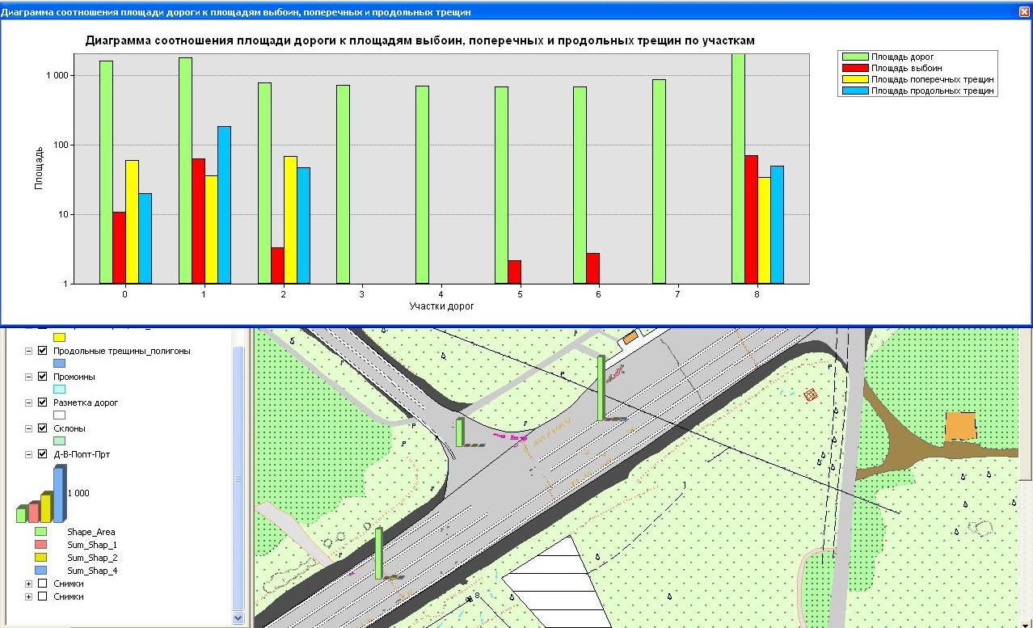Screen dimensions: 1033x628
Task: Select the blue bar of road section 1
Action: coord(224,204)
